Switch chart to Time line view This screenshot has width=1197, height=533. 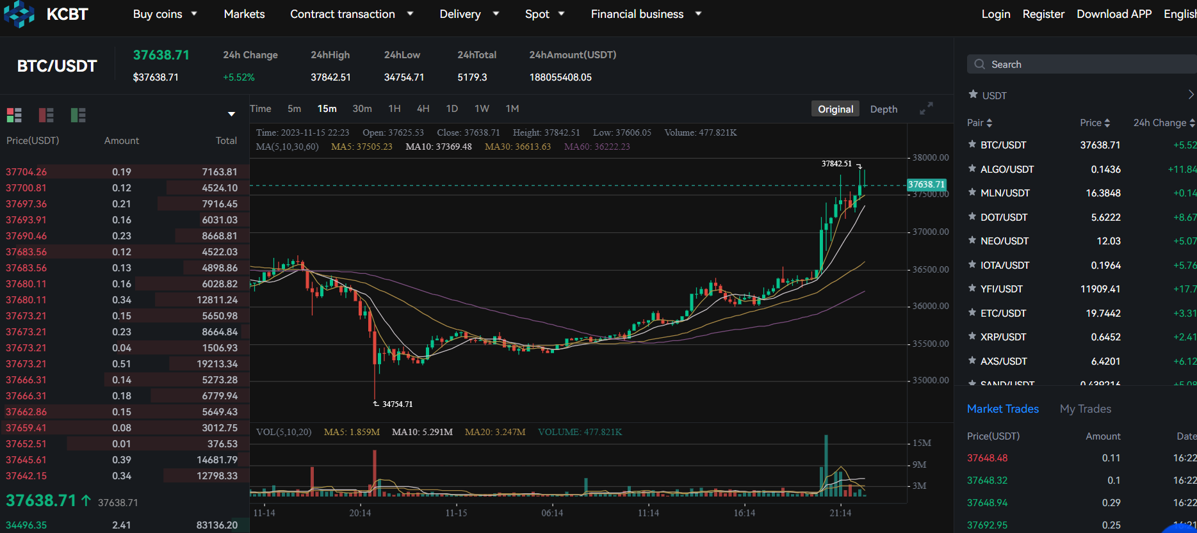[x=261, y=109]
